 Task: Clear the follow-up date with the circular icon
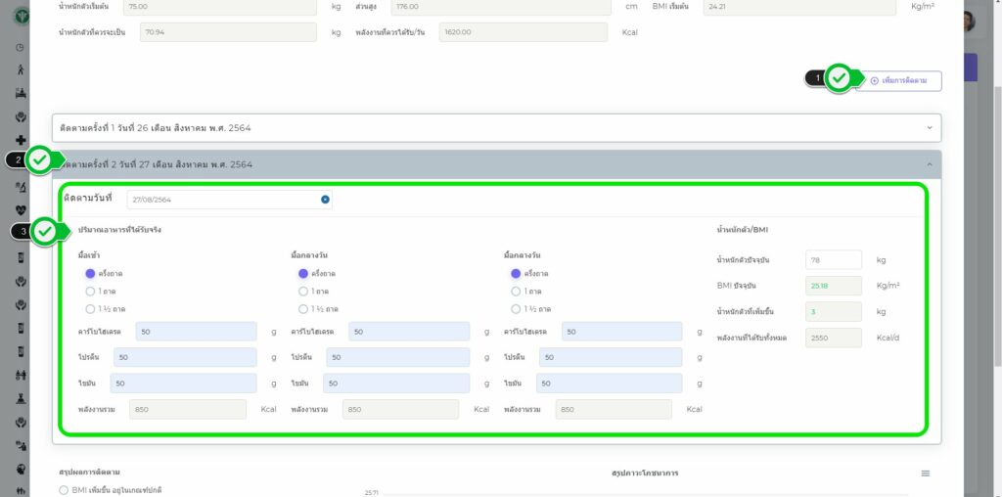pyautogui.click(x=325, y=200)
